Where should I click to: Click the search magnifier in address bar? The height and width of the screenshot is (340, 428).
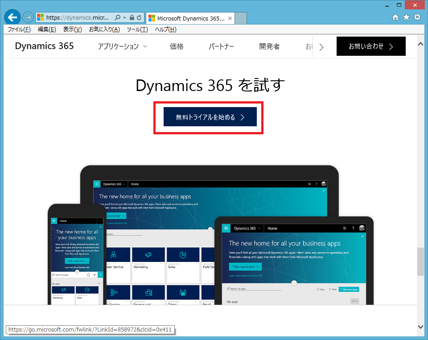pyautogui.click(x=117, y=18)
